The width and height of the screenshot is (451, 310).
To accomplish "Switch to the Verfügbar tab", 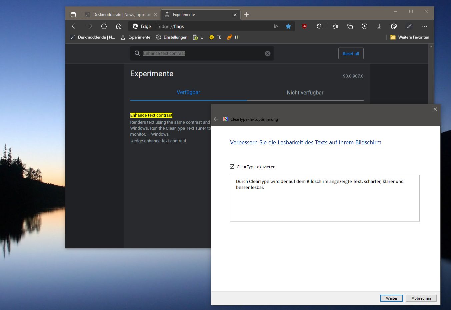I will point(188,92).
